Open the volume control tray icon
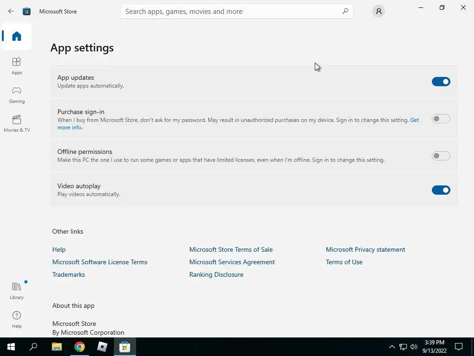Screen dimensions: 474x356 (x=414, y=347)
